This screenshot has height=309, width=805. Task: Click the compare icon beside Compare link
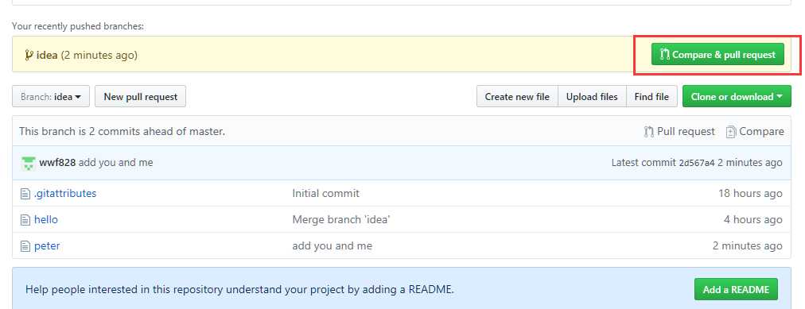click(731, 132)
